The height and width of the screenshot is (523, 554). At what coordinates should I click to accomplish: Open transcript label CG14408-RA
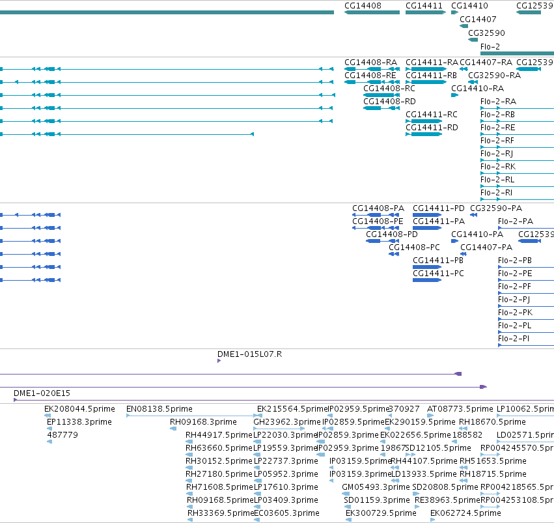tap(370, 62)
